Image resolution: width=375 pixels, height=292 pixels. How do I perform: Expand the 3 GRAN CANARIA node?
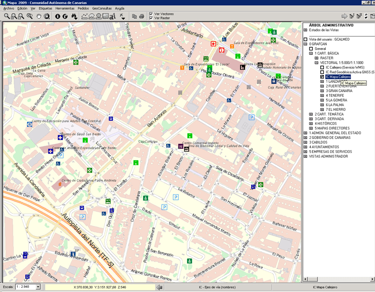[x=322, y=91]
